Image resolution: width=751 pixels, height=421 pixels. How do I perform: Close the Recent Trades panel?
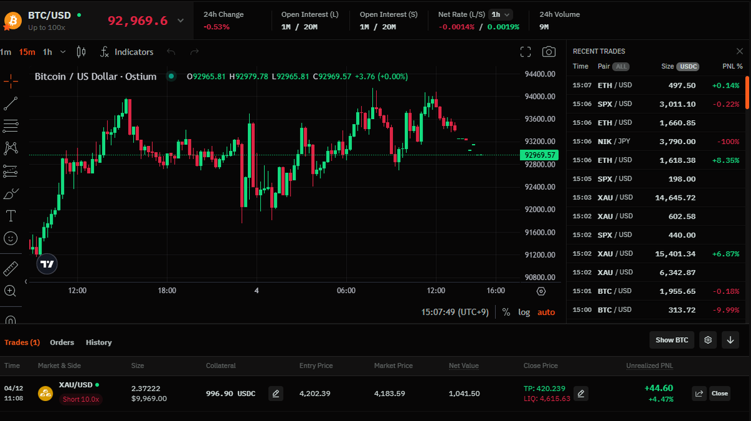[740, 51]
